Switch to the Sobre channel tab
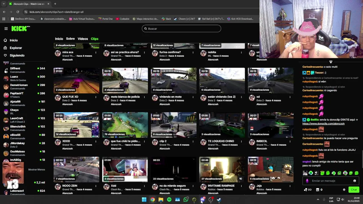The image size is (363, 204). pyautogui.click(x=70, y=39)
